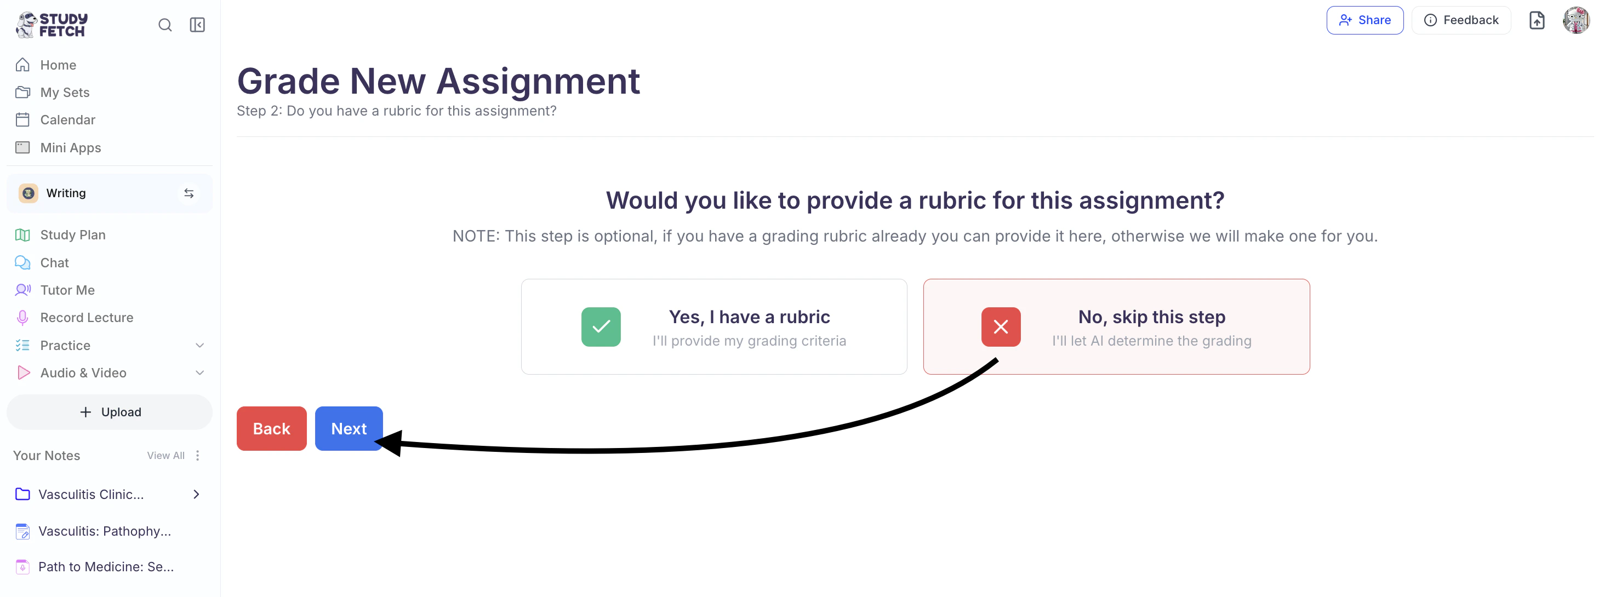Click the StudyFetch logo
Viewport: 1610px width, 597px height.
coord(52,25)
